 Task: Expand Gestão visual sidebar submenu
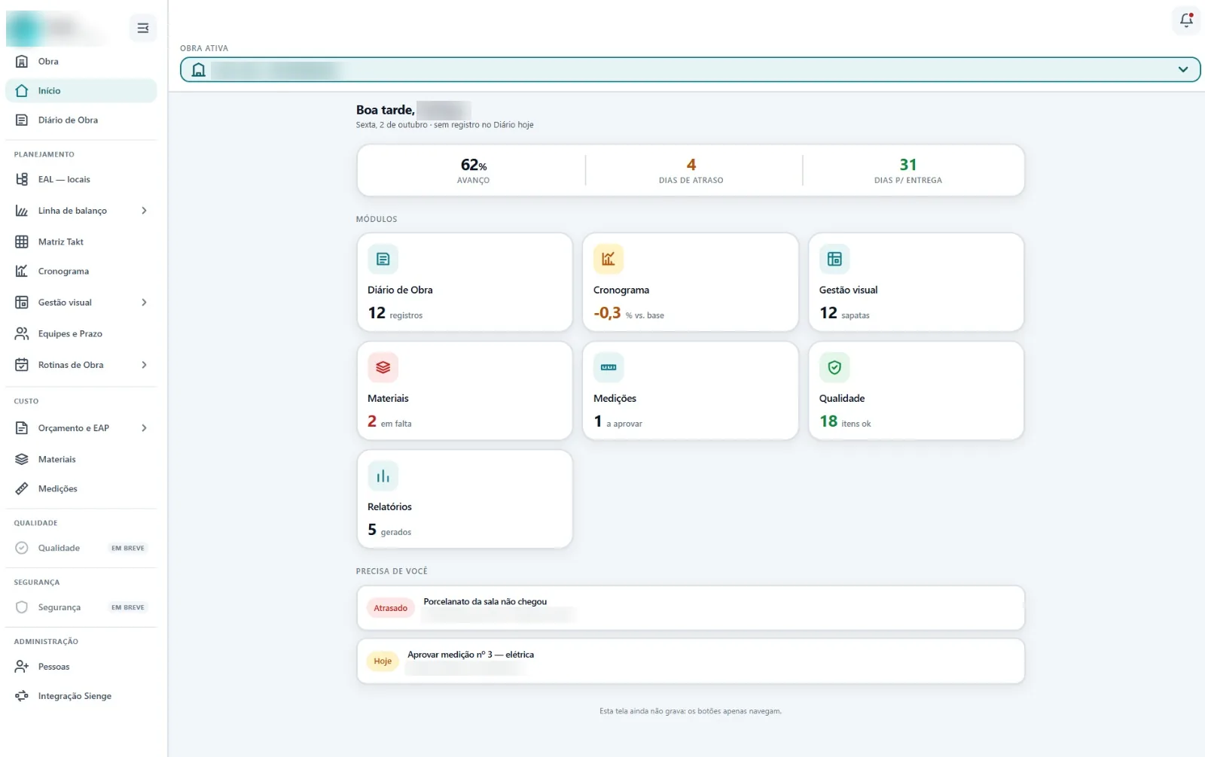[x=144, y=302]
